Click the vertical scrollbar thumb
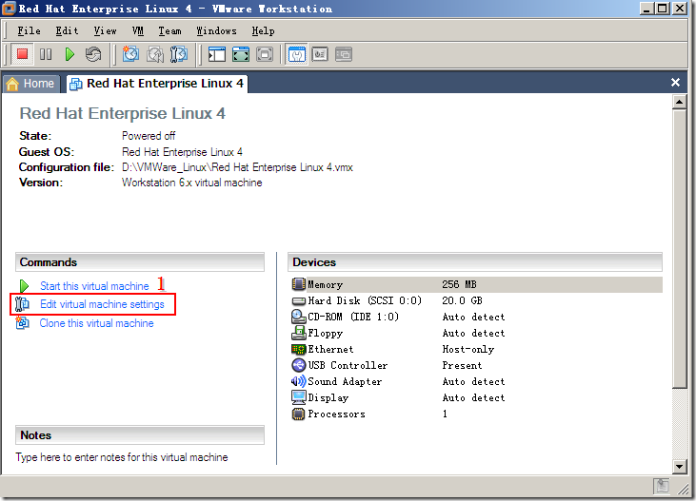This screenshot has width=696, height=501. (x=679, y=249)
